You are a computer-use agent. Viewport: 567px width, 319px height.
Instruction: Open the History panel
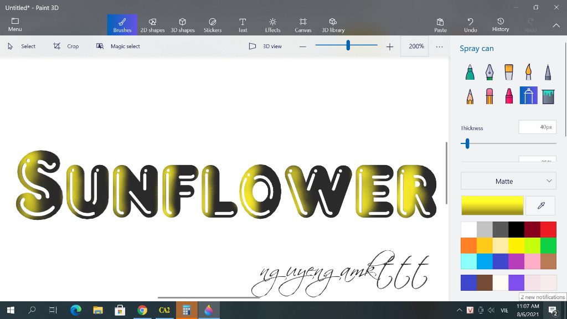click(x=501, y=25)
